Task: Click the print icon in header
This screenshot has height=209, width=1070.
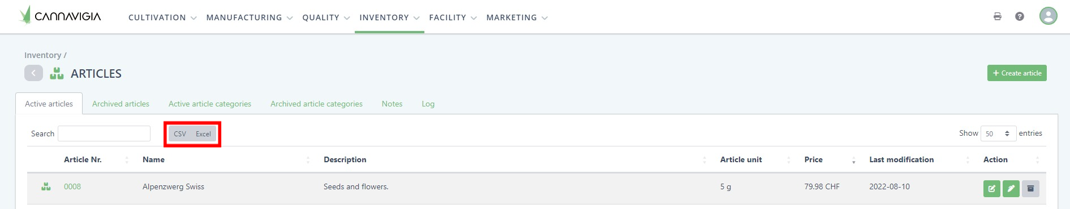Action: point(998,16)
